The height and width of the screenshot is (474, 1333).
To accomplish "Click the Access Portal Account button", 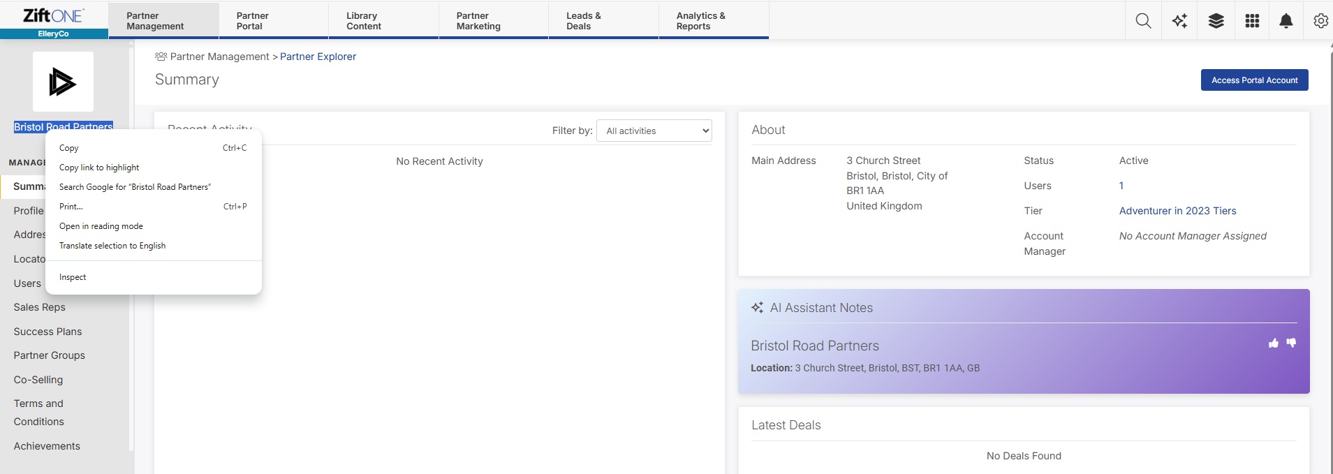I will click(x=1254, y=80).
